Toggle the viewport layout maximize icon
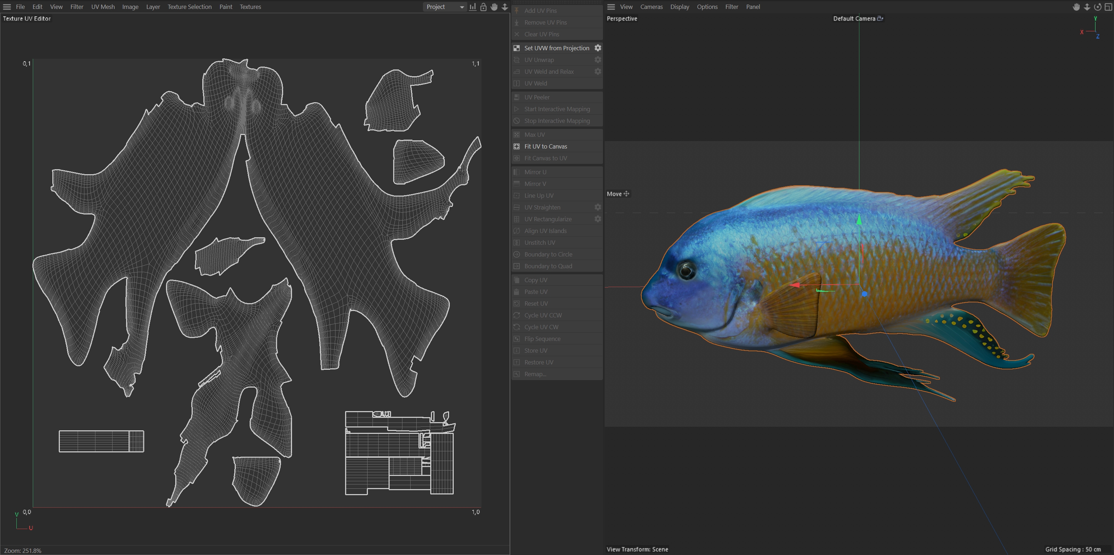The width and height of the screenshot is (1114, 555). click(1108, 7)
